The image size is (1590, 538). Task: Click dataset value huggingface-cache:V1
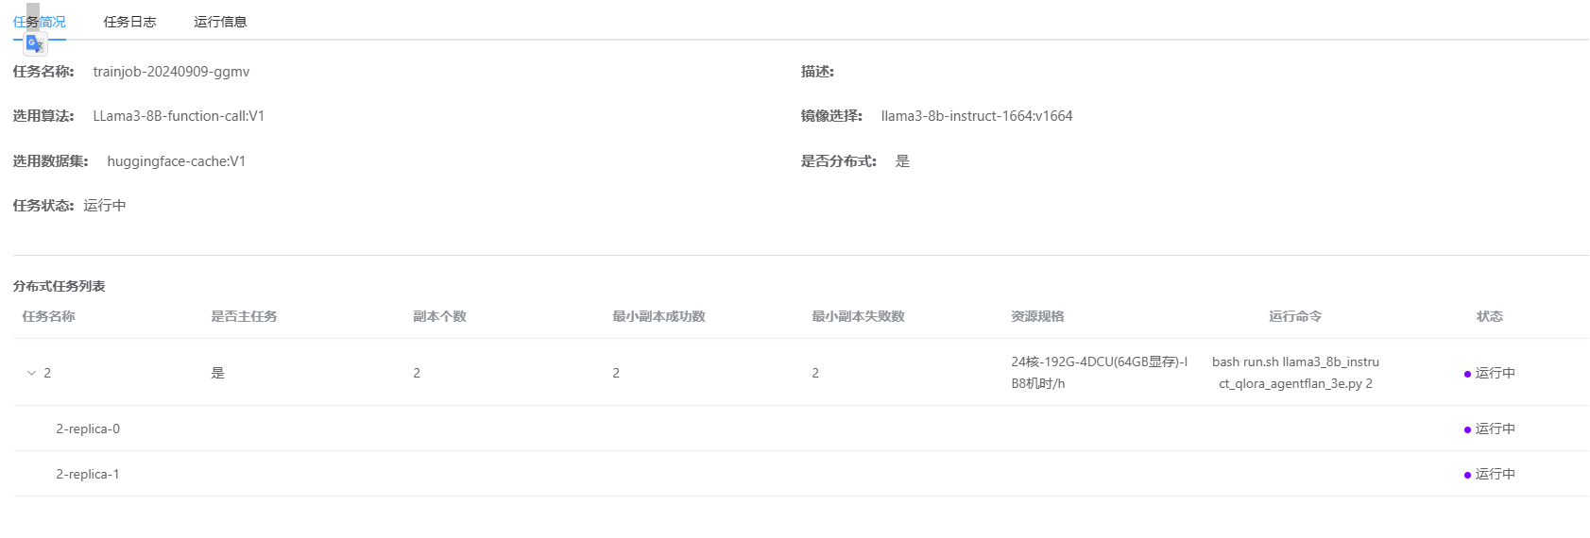(176, 161)
